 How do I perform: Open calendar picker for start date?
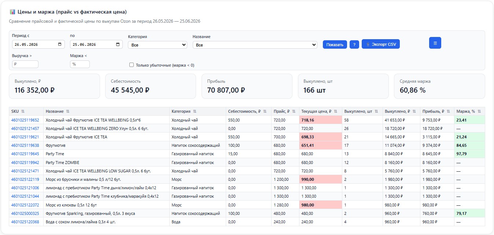point(60,44)
